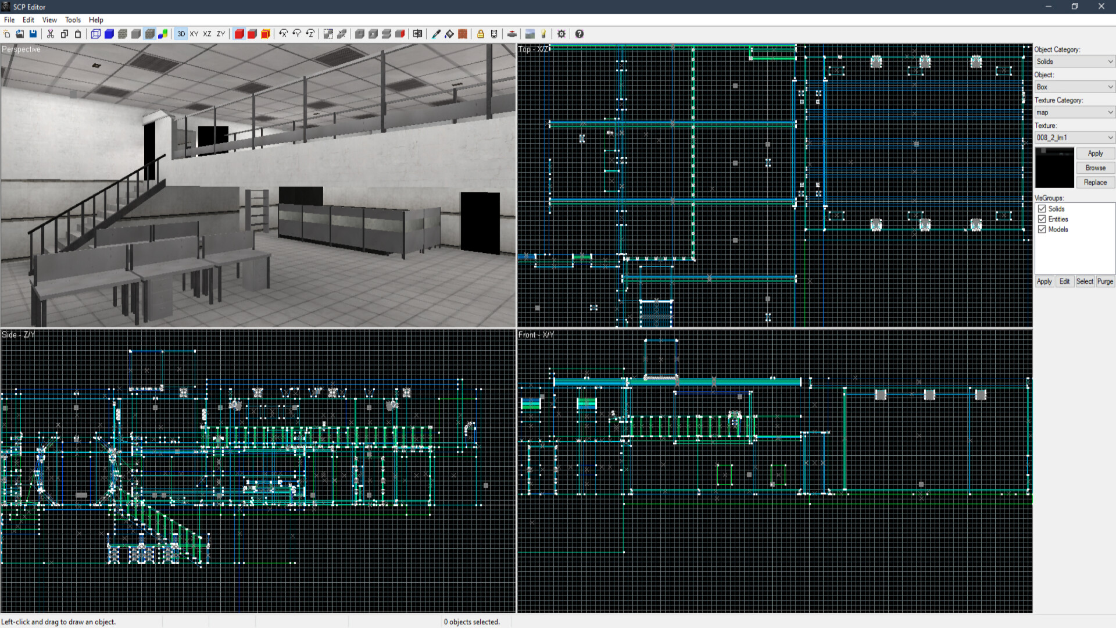This screenshot has height=628, width=1116.
Task: Click the rotate X toolbar icon
Action: pyautogui.click(x=283, y=34)
